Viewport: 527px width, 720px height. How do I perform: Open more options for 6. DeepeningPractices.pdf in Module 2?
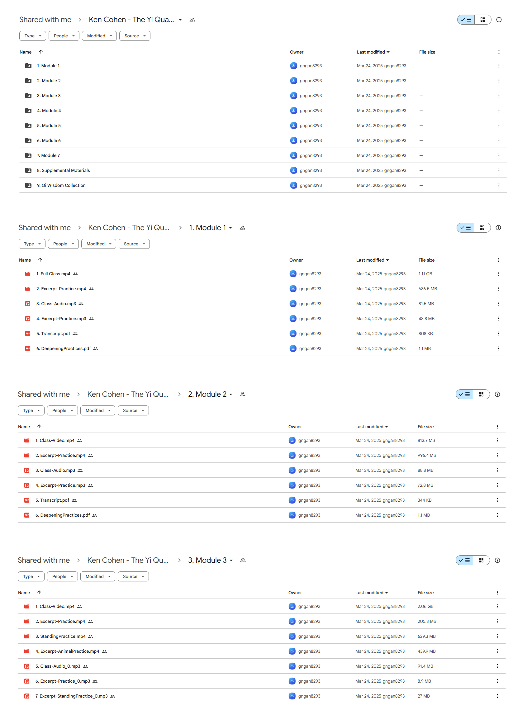click(497, 515)
